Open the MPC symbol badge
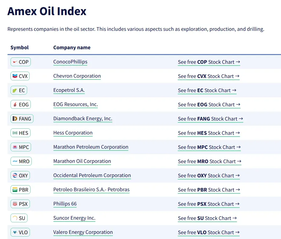281x239 pixels. click(21, 147)
